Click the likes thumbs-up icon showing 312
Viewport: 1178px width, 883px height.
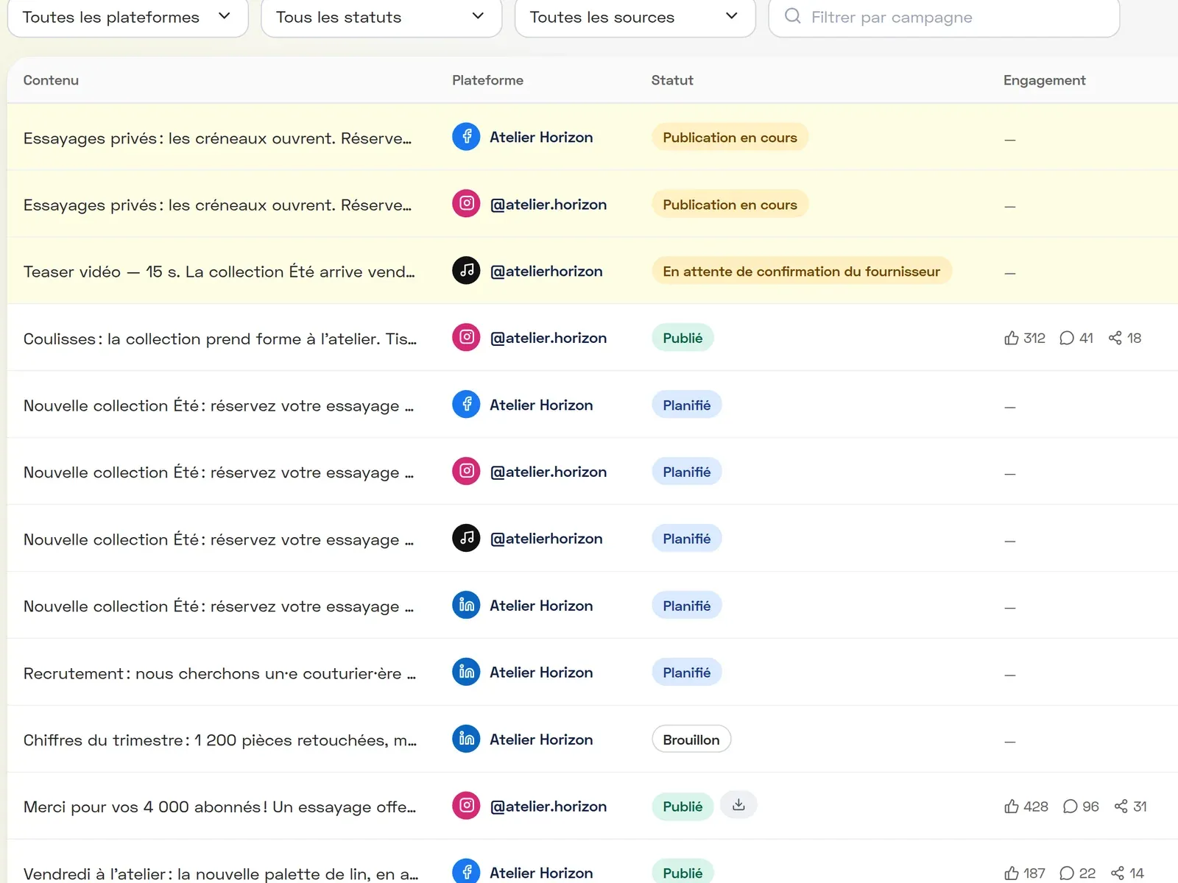[1012, 338]
